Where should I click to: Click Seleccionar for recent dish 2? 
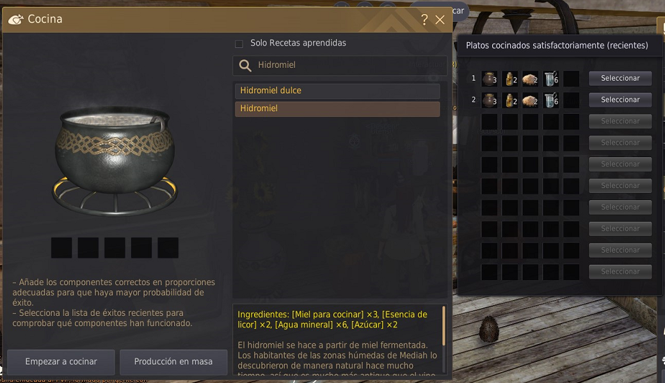(620, 100)
